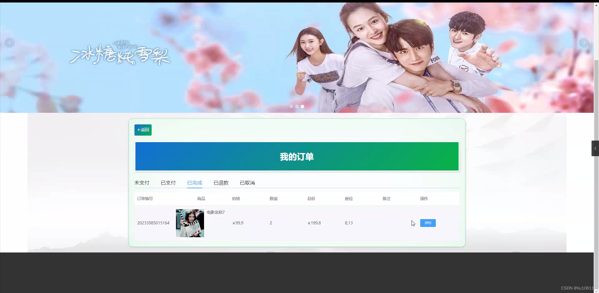Select the third carousel indicator dot
Image resolution: width=599 pixels, height=293 pixels.
pos(302,106)
